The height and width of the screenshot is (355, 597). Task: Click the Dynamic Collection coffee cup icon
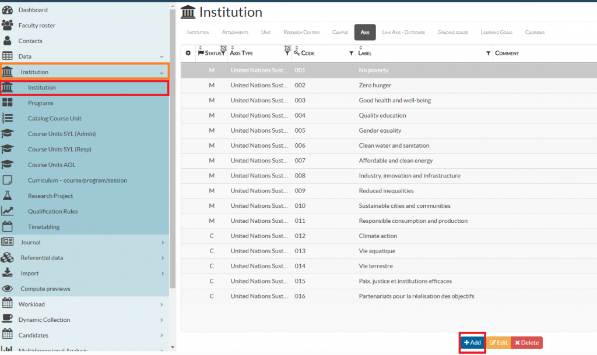[x=8, y=319]
